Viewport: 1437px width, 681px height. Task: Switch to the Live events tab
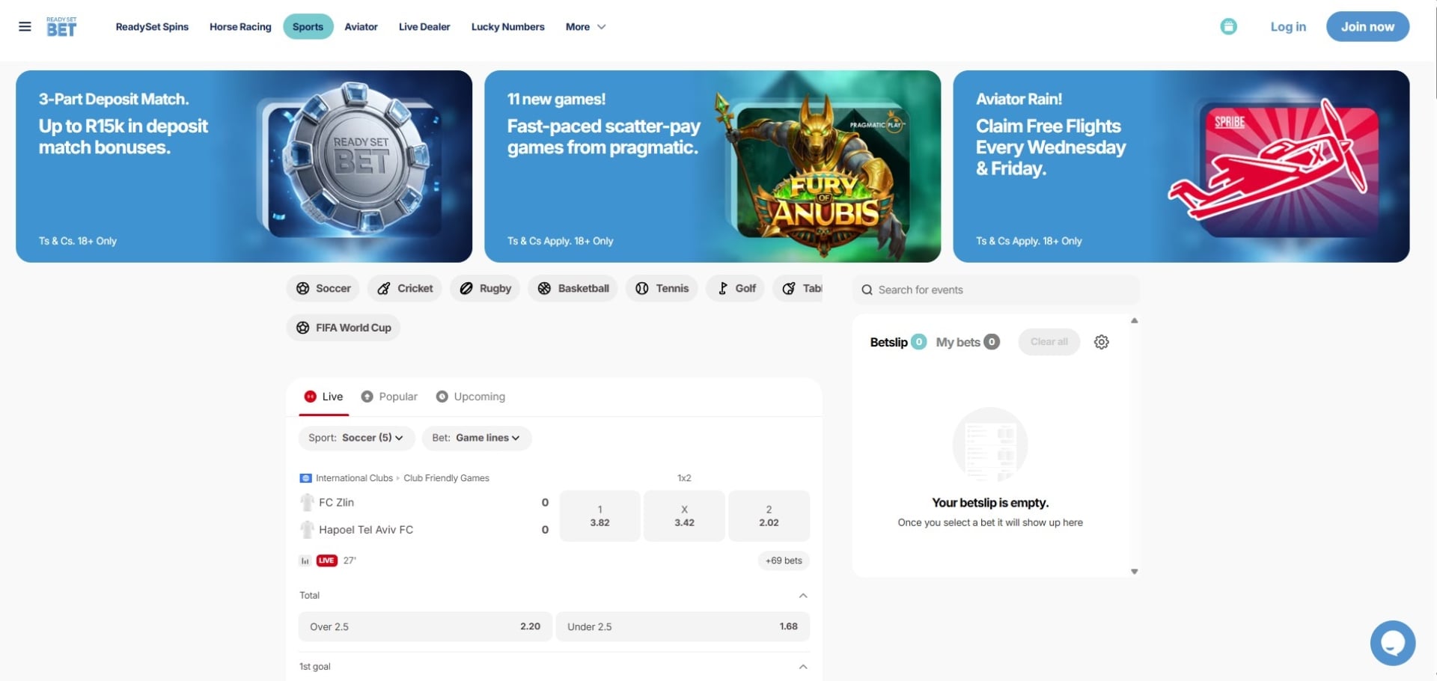pyautogui.click(x=324, y=397)
